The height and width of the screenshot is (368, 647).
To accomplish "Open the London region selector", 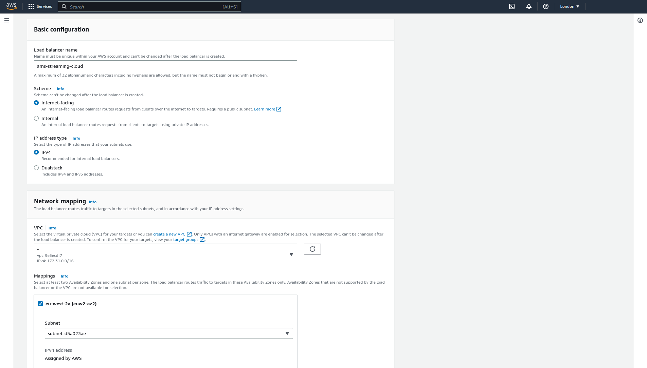I will click(570, 6).
